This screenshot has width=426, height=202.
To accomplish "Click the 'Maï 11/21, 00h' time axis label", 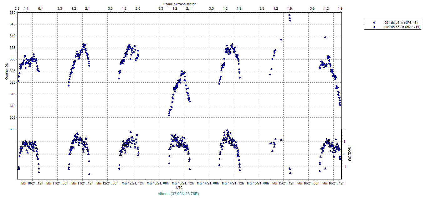I will (57, 183).
